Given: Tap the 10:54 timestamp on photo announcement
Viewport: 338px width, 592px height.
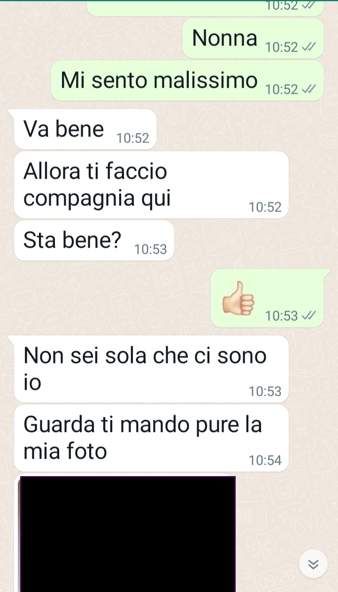Looking at the screenshot, I should tap(265, 461).
